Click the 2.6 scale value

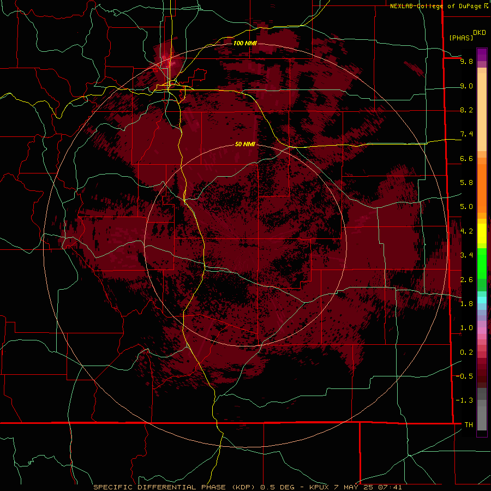coord(466,280)
